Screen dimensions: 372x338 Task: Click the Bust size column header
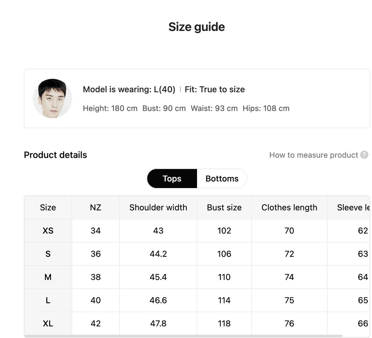(224, 207)
